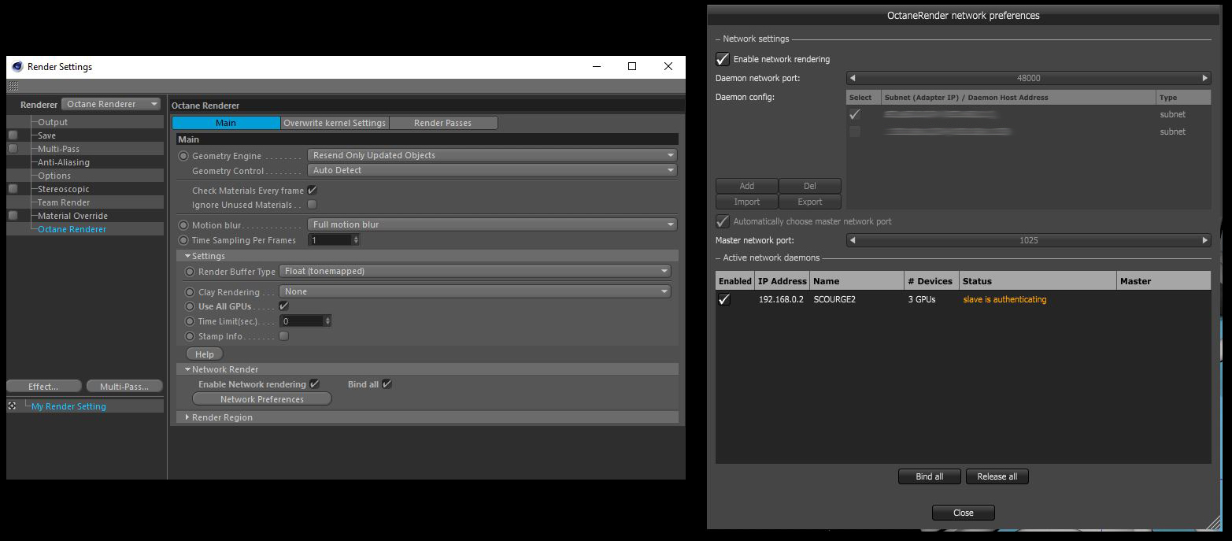
Task: Click the Effect... button
Action: [43, 387]
